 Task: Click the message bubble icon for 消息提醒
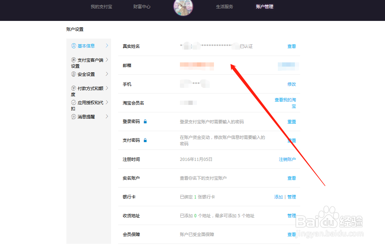73,117
